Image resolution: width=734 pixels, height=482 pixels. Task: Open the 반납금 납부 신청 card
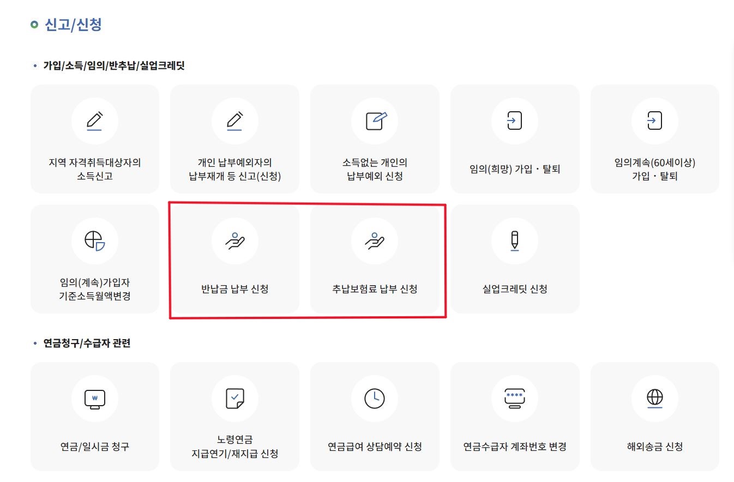[234, 259]
